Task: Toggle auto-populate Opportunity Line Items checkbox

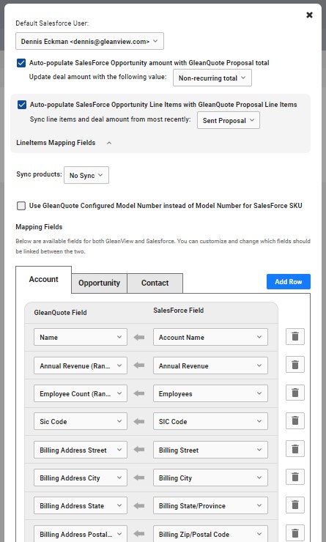Action: pos(22,105)
